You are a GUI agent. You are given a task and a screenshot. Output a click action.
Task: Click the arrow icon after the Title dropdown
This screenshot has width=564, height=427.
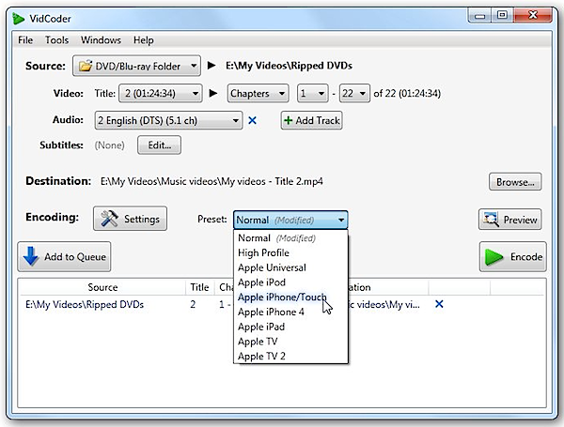pos(213,93)
